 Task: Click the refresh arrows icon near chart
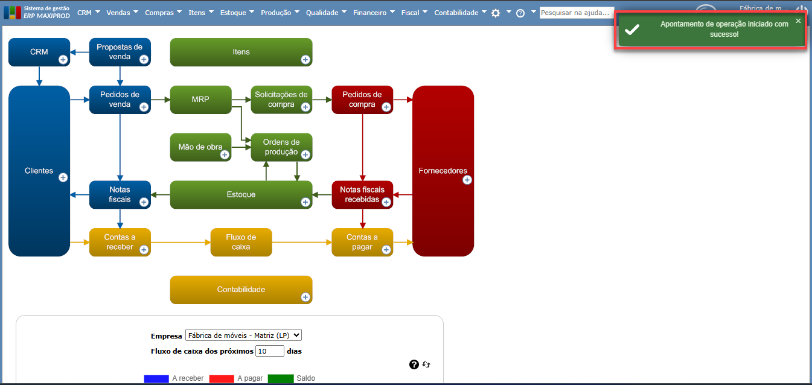[426, 364]
